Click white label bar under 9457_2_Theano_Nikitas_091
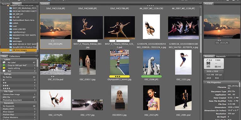Viewport: 241px width, 120px height. tap(88, 41)
